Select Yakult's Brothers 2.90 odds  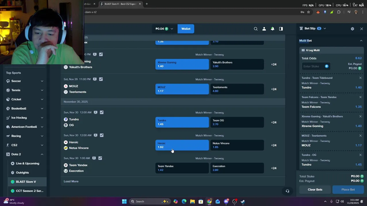237,64
